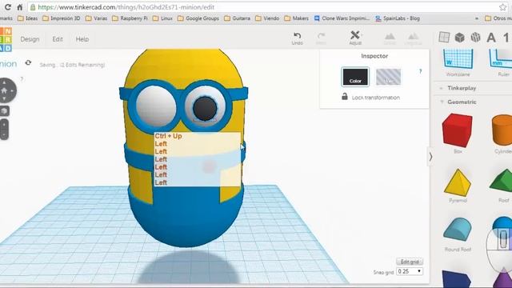Toggle Lock transformation
The width and height of the screenshot is (512, 288).
click(370, 97)
